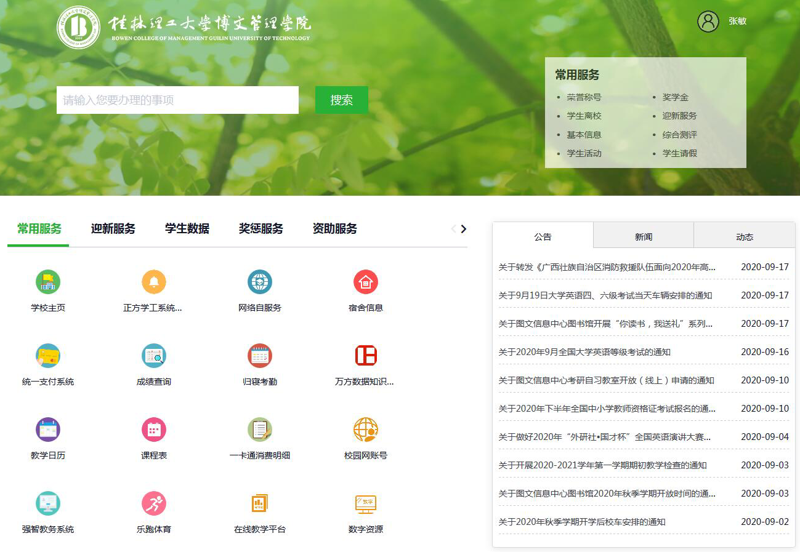
Task: Open the 宿舍信息 dormitory icon
Action: coord(365,282)
